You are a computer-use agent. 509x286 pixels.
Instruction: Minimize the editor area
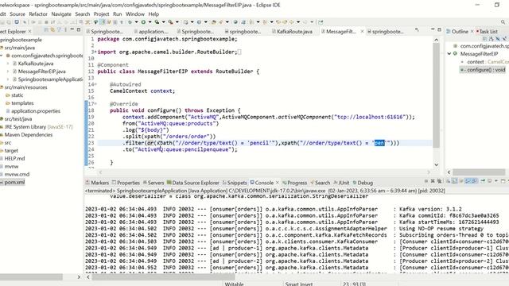click(433, 29)
